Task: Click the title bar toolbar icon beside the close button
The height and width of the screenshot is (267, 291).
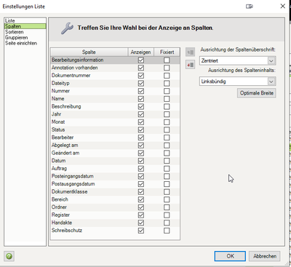Action: pos(250,7)
